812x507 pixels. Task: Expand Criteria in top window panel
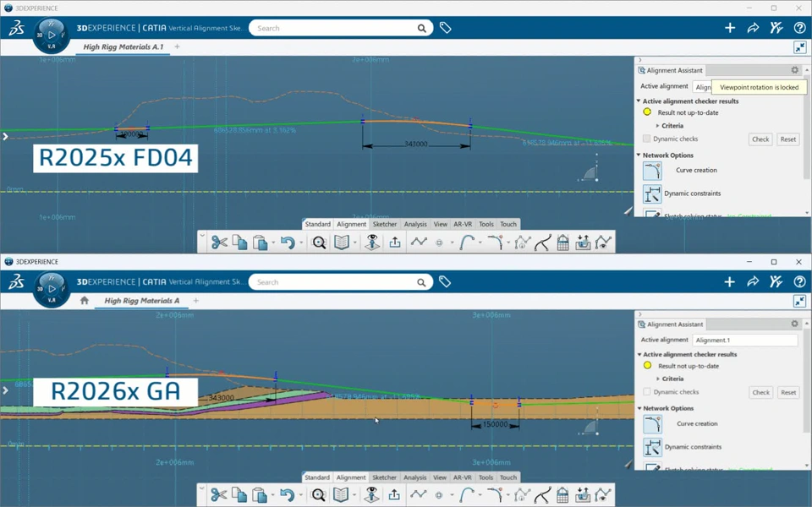coord(658,126)
